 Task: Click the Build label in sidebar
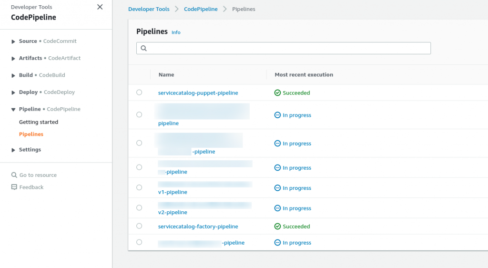click(x=26, y=75)
